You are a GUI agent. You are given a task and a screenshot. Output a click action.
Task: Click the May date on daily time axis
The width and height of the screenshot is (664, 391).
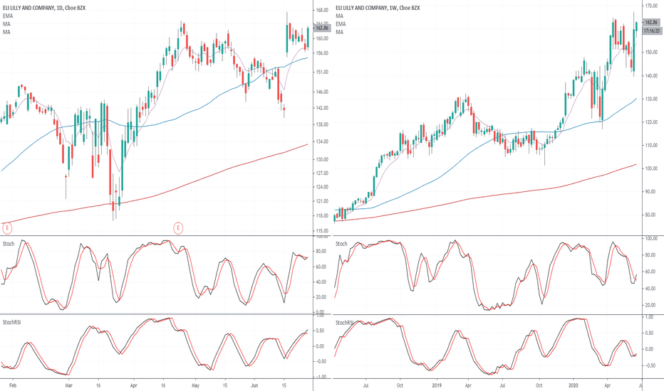(195, 385)
